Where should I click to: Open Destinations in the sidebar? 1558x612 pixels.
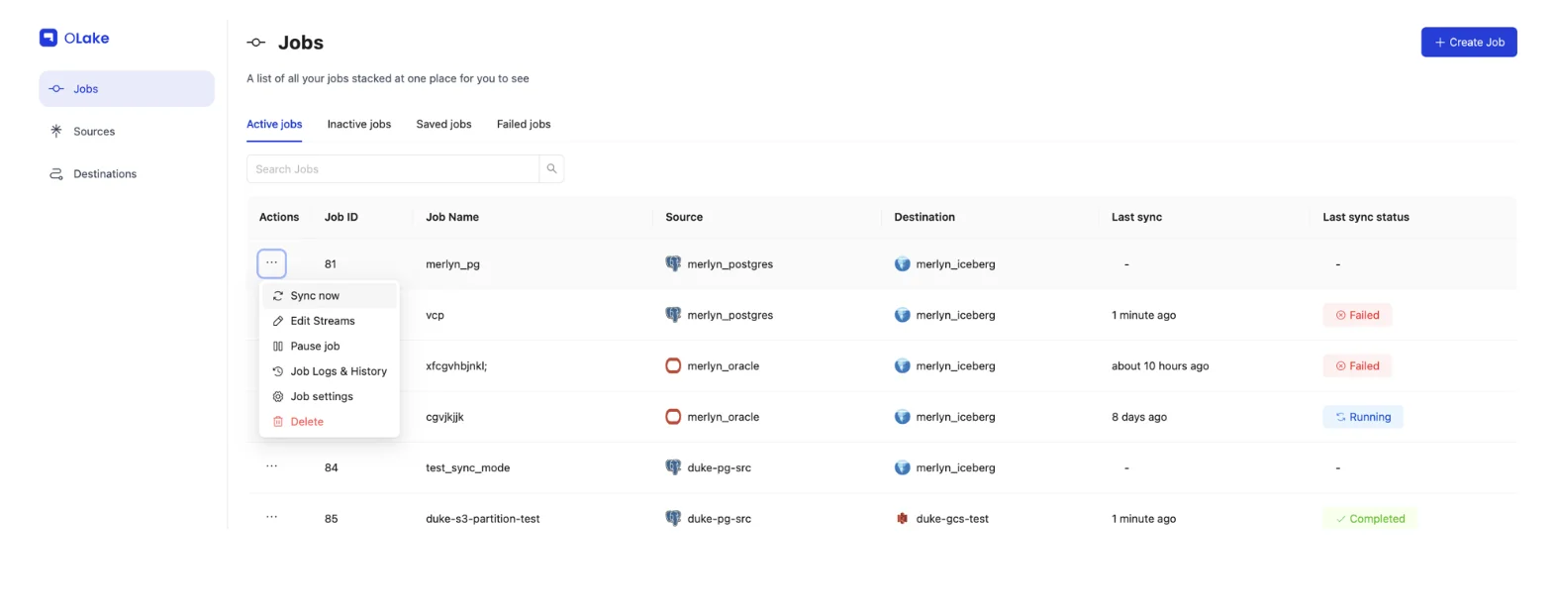pos(104,174)
